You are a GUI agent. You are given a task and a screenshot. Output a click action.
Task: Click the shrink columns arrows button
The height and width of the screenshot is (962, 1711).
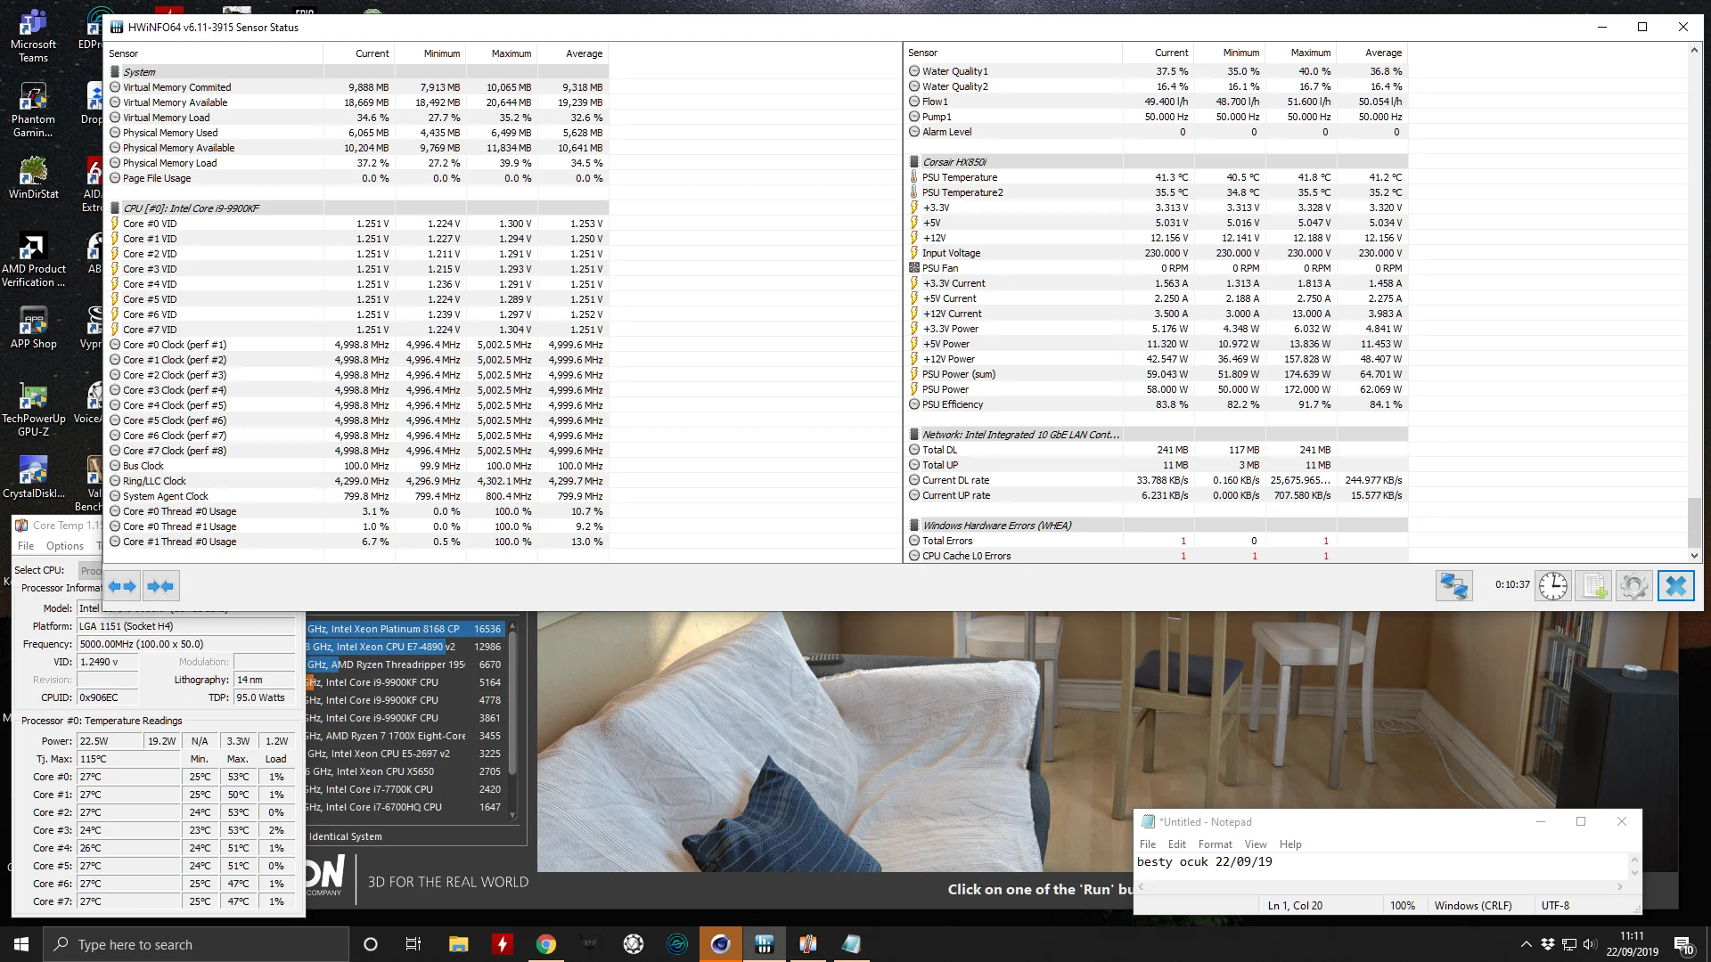pos(160,586)
